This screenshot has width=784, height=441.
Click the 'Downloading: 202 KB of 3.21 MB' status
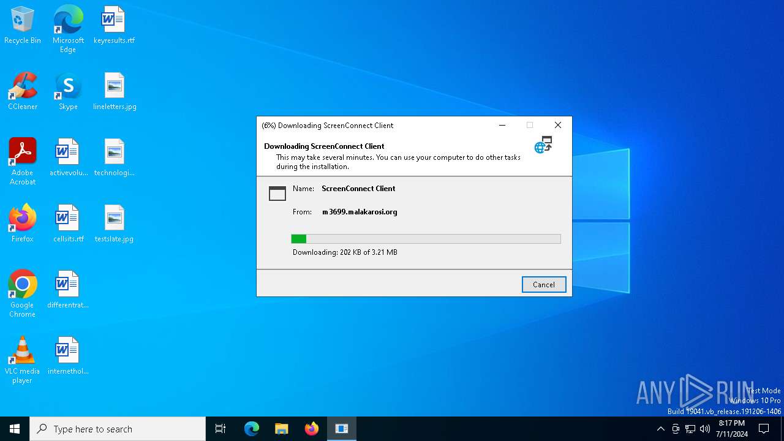click(345, 252)
